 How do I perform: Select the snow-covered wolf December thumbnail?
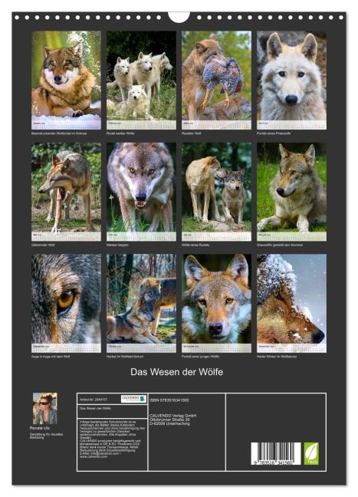(291, 303)
